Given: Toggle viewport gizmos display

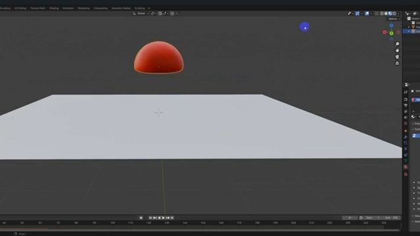Looking at the screenshot, I should click(357, 13).
